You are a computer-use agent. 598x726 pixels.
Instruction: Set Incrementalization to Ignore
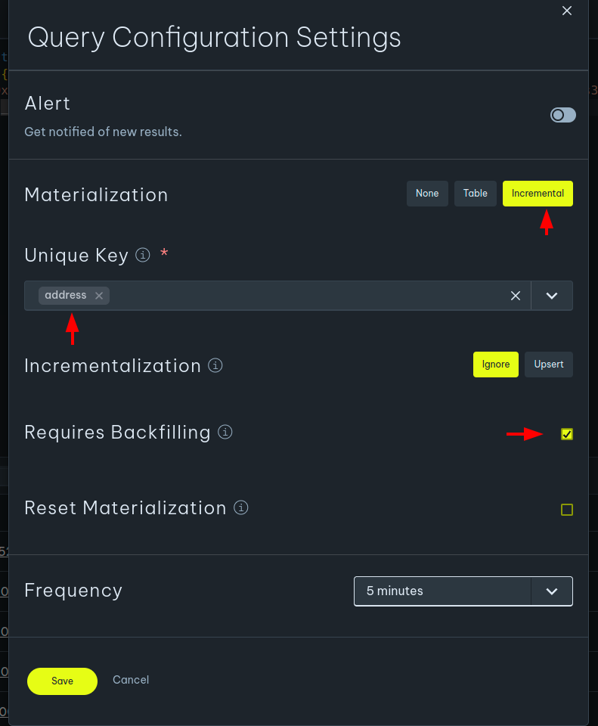[496, 365]
